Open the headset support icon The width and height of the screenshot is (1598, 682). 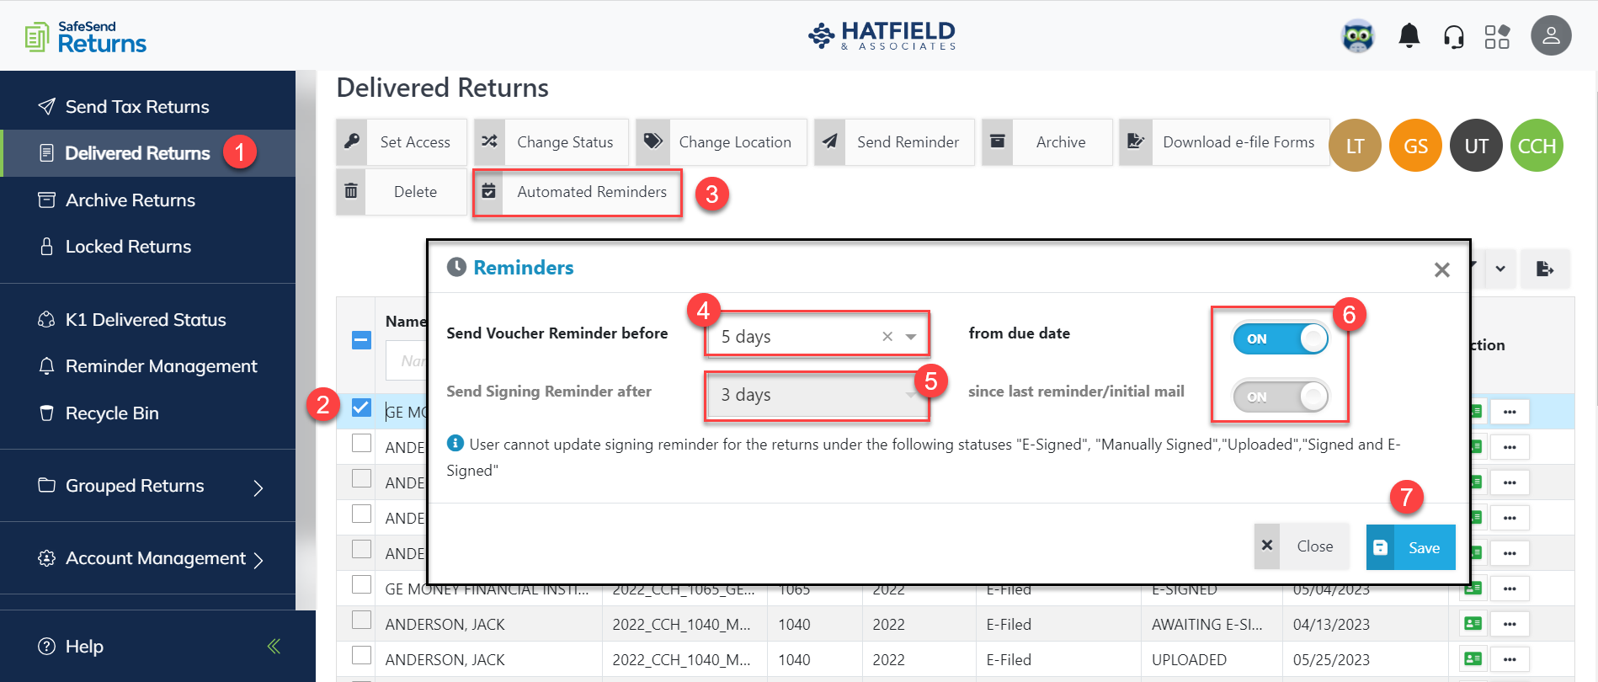pos(1453,37)
